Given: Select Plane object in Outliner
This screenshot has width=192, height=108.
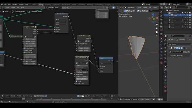Looking at the screenshot, I should [x=175, y=15].
